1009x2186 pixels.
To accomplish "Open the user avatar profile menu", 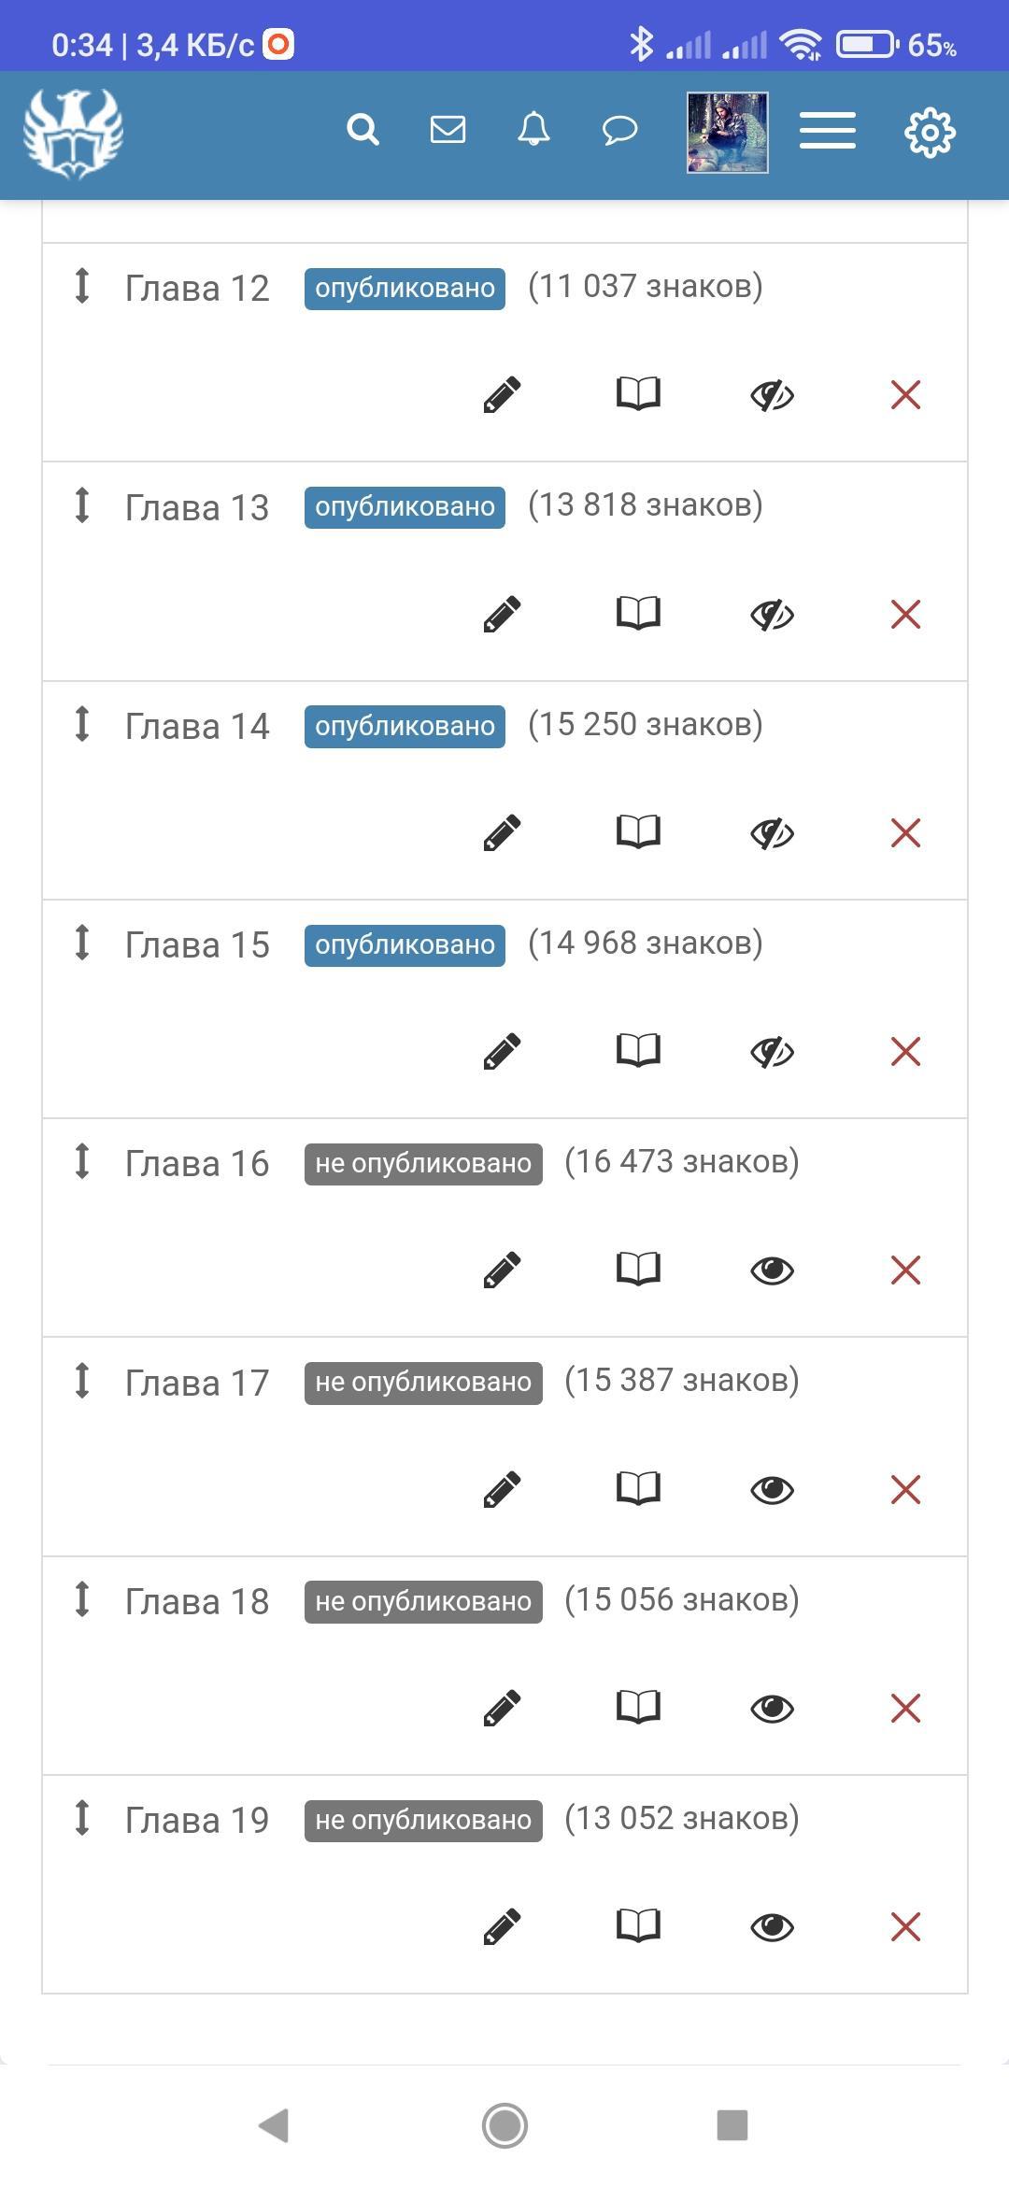I will (x=727, y=132).
